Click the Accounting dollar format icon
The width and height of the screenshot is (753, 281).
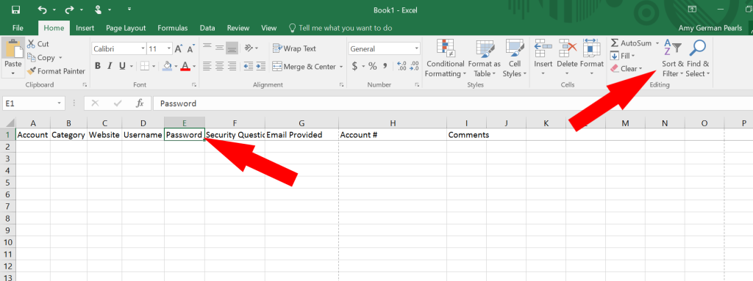(354, 66)
